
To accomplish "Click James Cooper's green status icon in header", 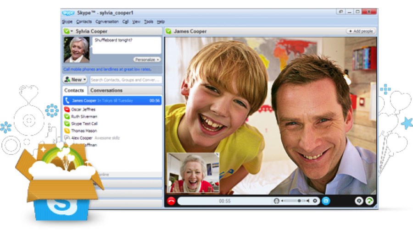I will click(168, 31).
